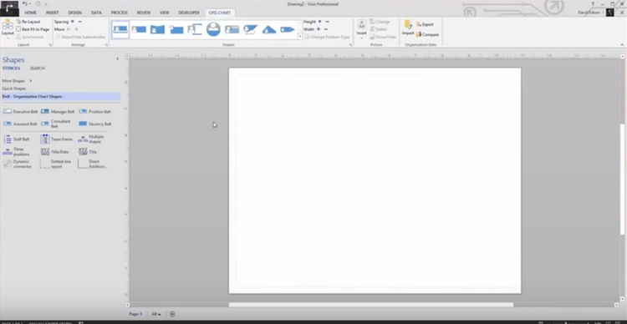Select the Multiple shapes stencil item

point(92,139)
